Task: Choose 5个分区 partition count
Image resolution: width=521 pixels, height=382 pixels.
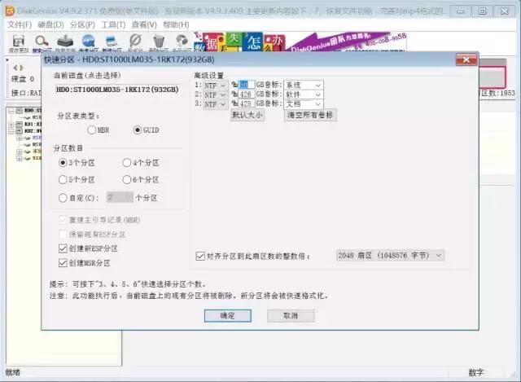Action: (x=77, y=180)
